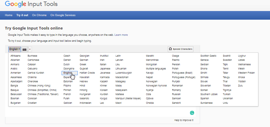
Task: Choose Afrikaans from the language list
Action: click(x=15, y=56)
